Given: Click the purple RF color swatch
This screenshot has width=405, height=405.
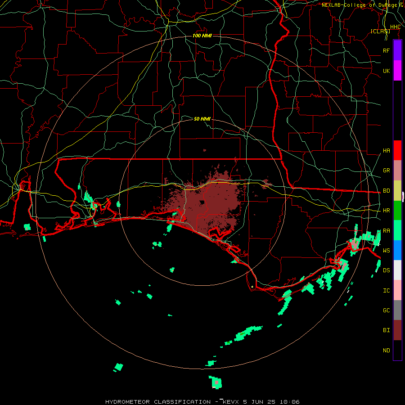Looking at the screenshot, I should tap(397, 50).
